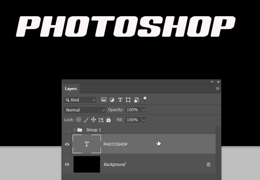Toggle layer filtering on/off switch
This screenshot has width=260, height=180.
point(145,100)
